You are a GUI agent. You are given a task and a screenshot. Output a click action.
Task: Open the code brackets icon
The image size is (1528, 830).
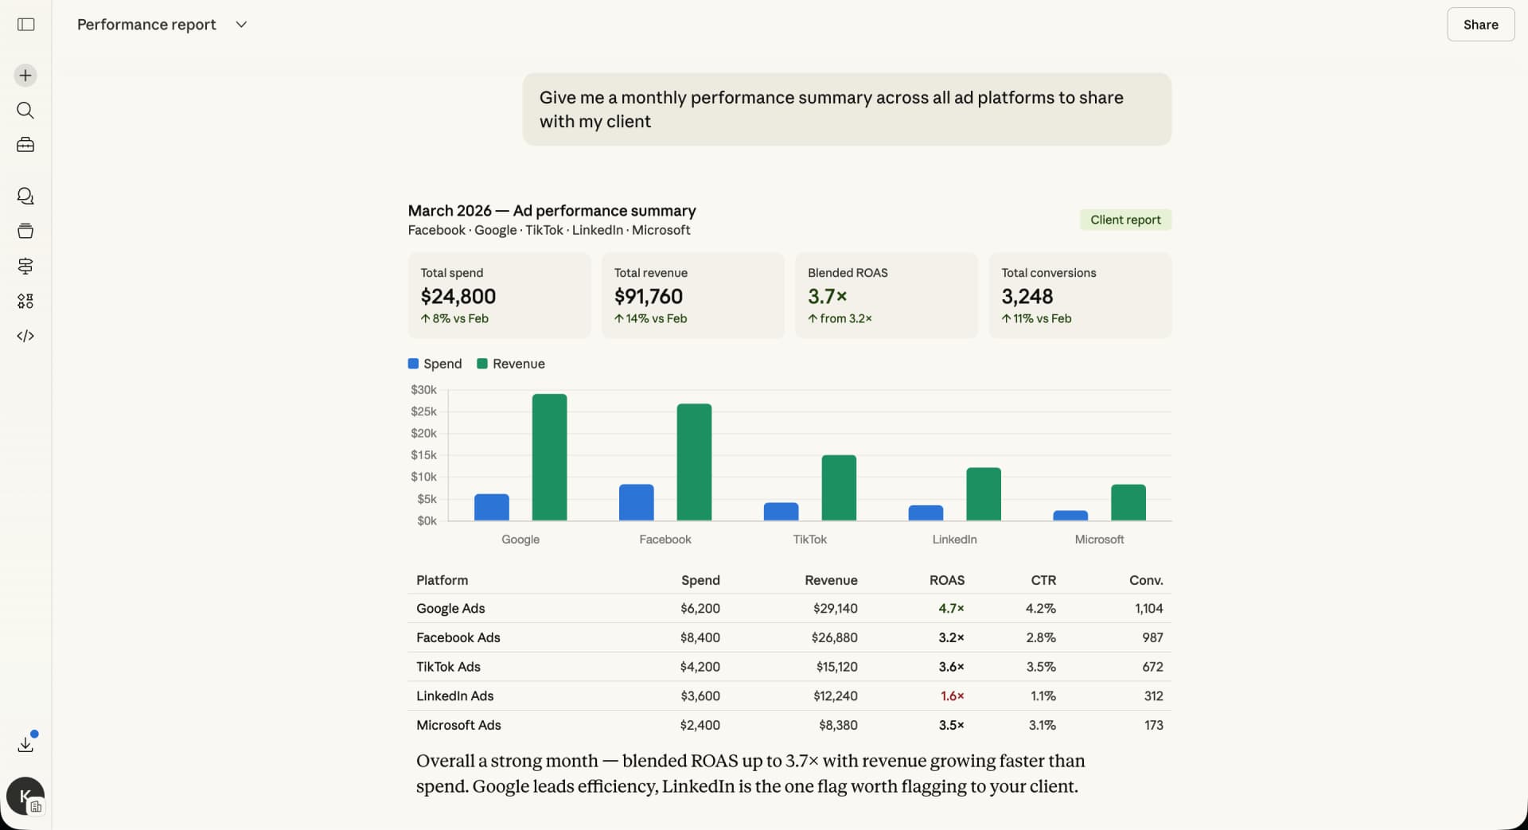[x=25, y=336]
